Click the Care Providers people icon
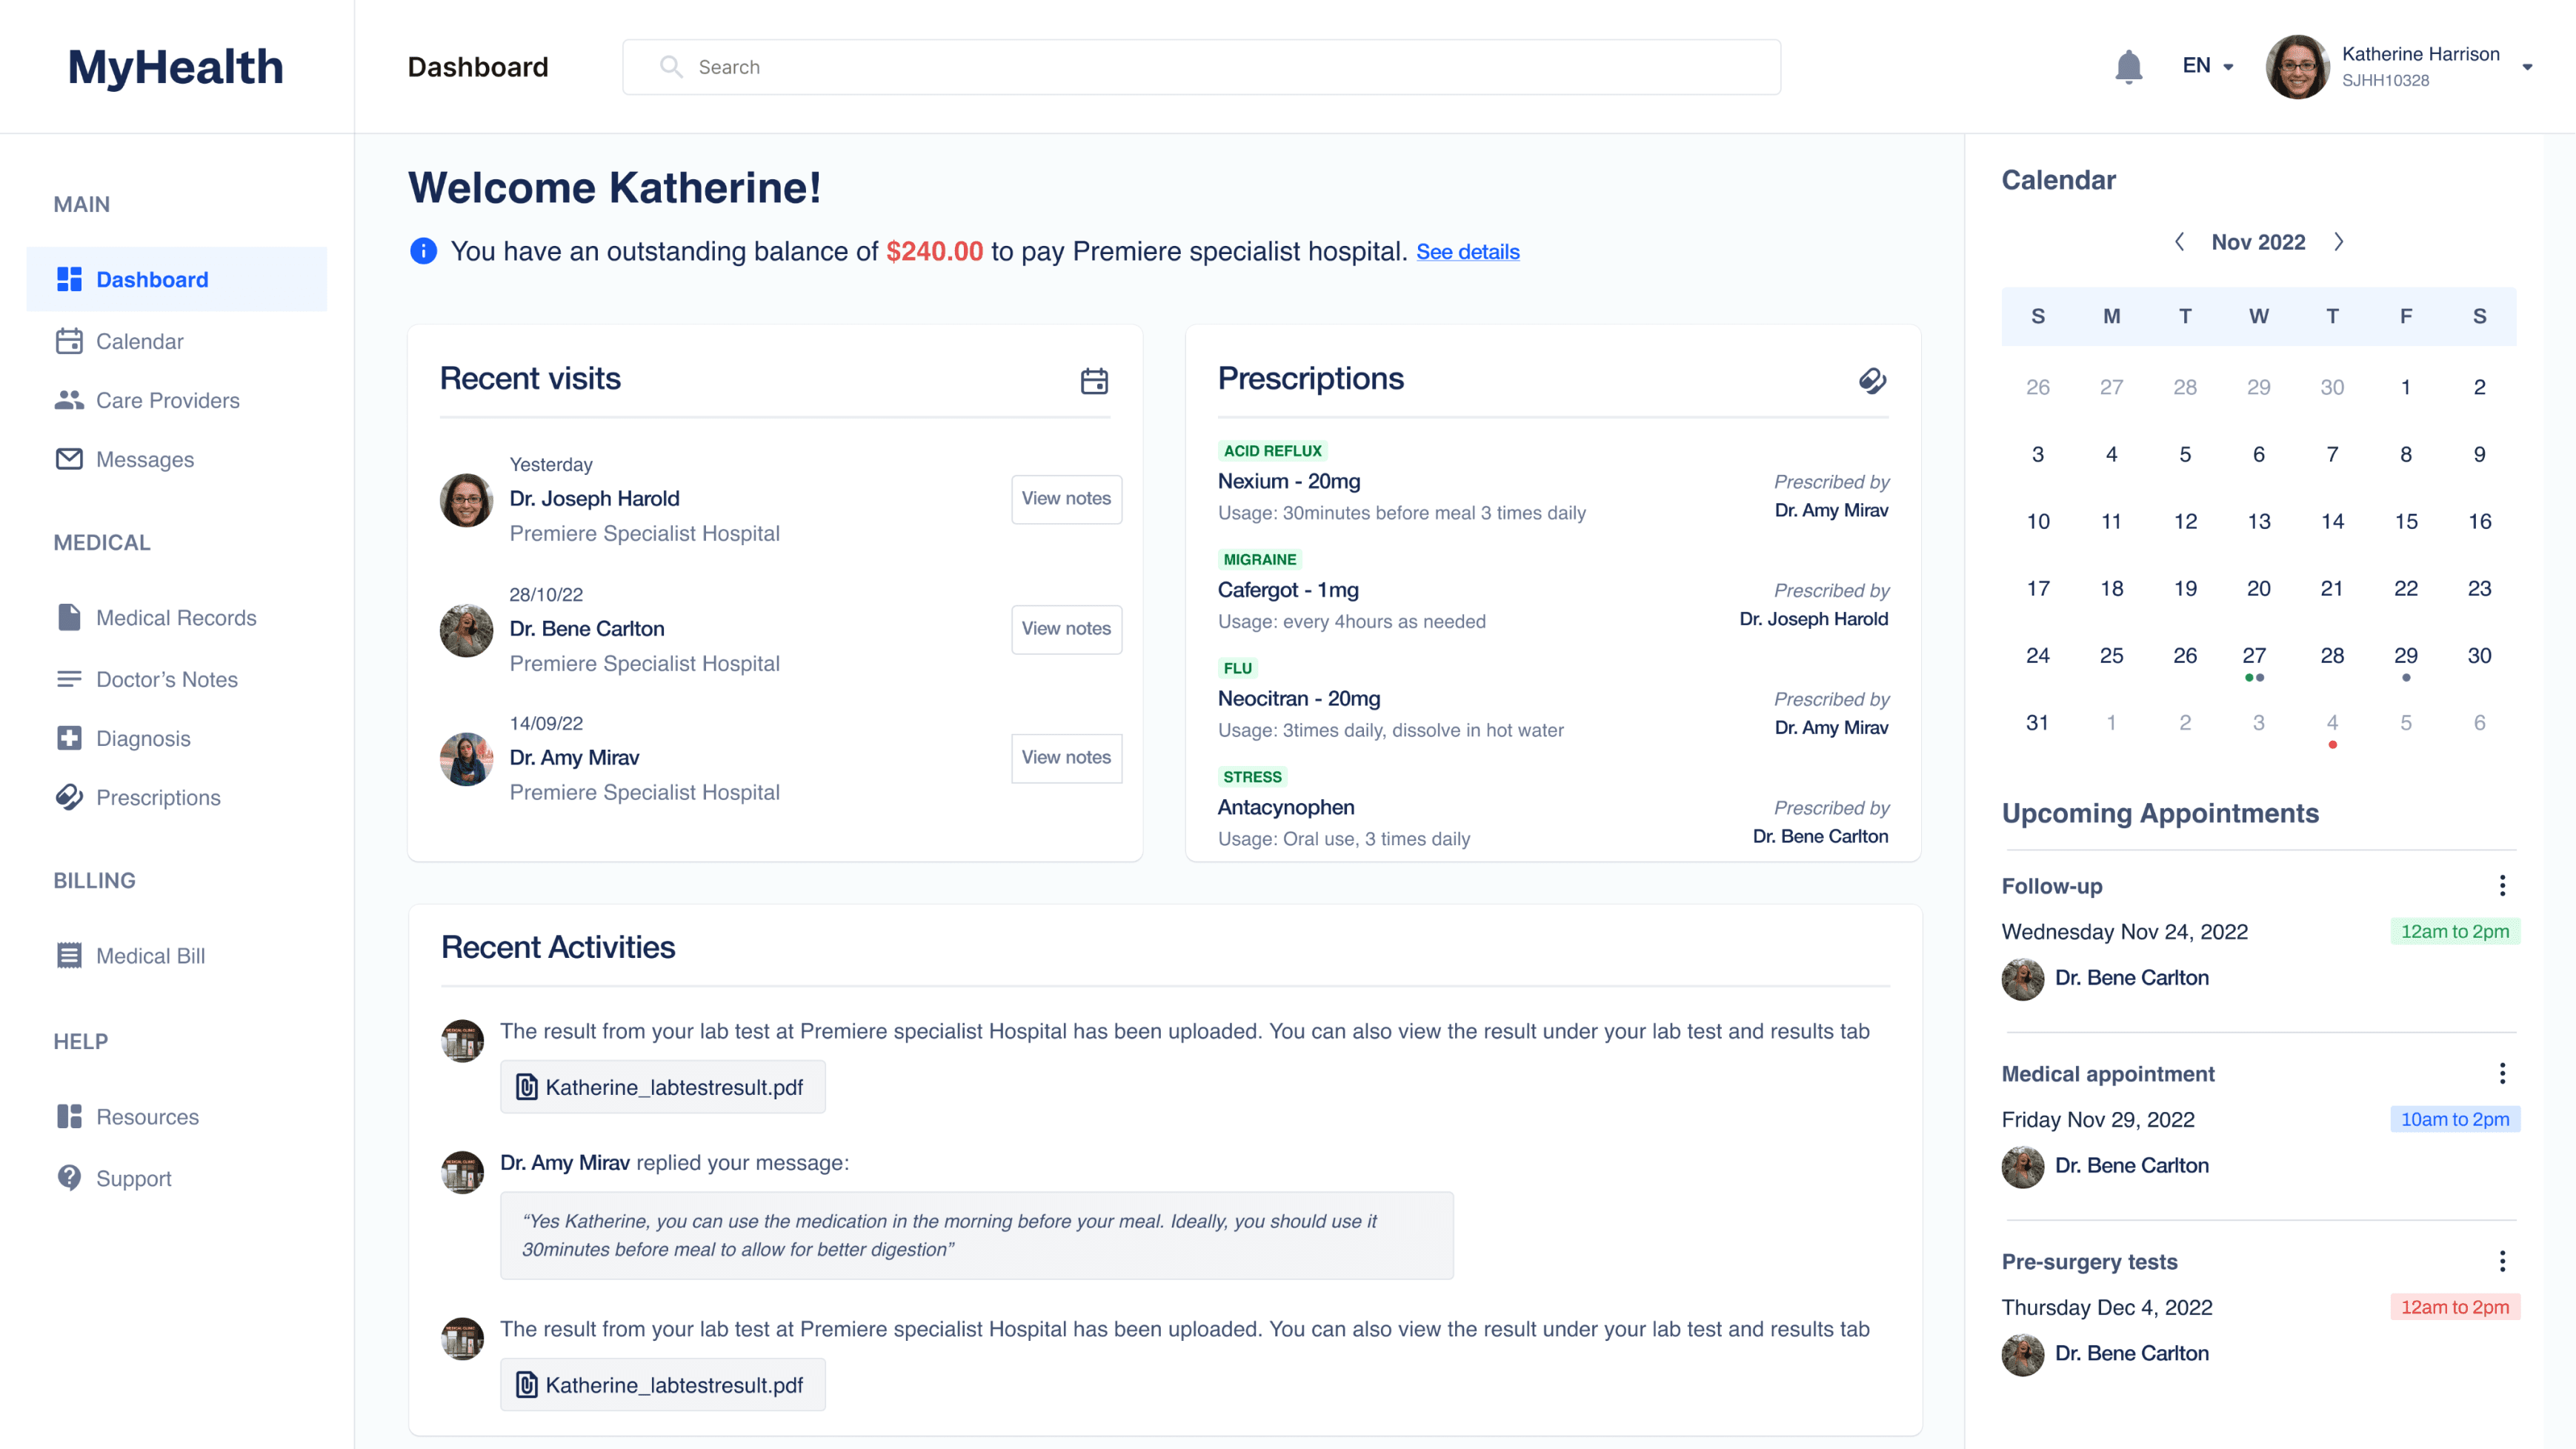The height and width of the screenshot is (1449, 2576). coord(69,400)
